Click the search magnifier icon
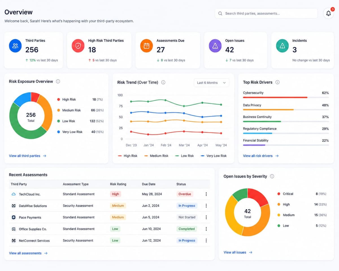 [x=220, y=13]
